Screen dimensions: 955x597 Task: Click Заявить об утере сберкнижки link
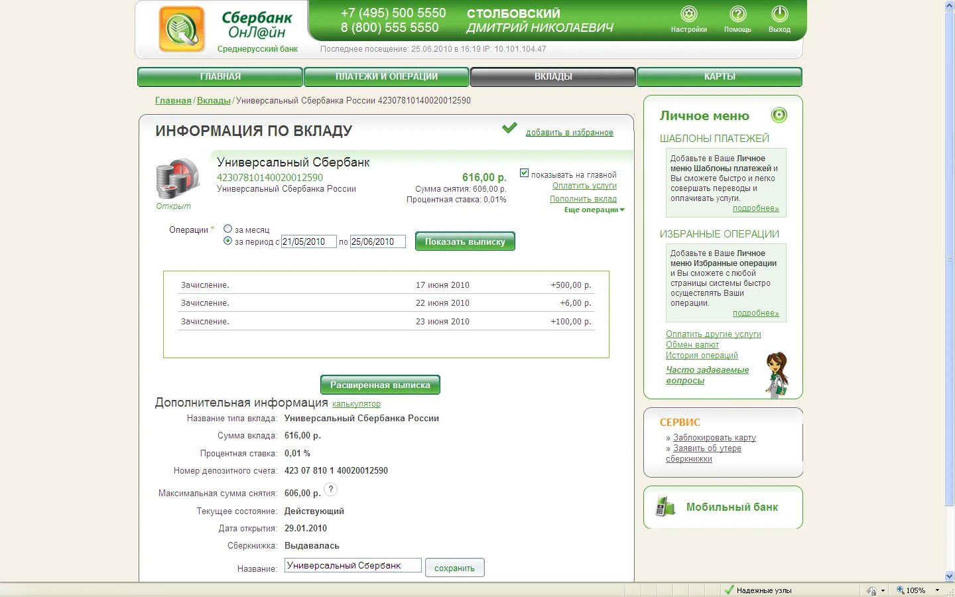coord(704,454)
